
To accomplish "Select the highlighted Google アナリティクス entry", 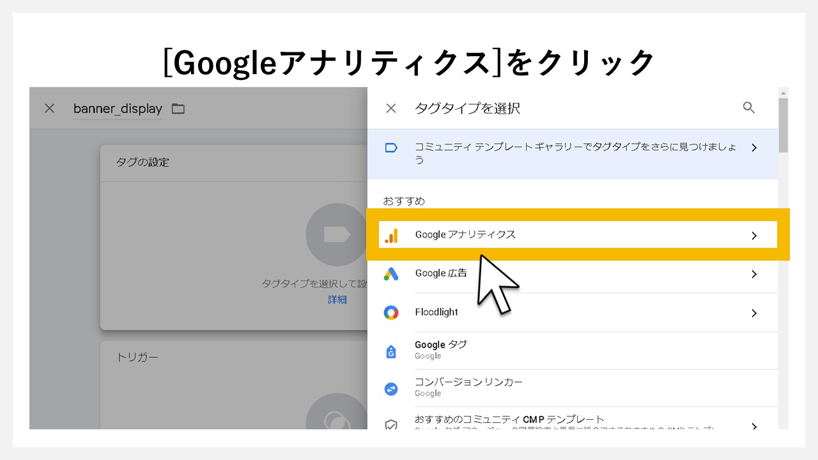I will coord(575,234).
